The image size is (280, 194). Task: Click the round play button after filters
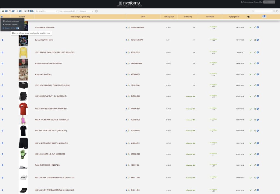click(x=97, y=11)
